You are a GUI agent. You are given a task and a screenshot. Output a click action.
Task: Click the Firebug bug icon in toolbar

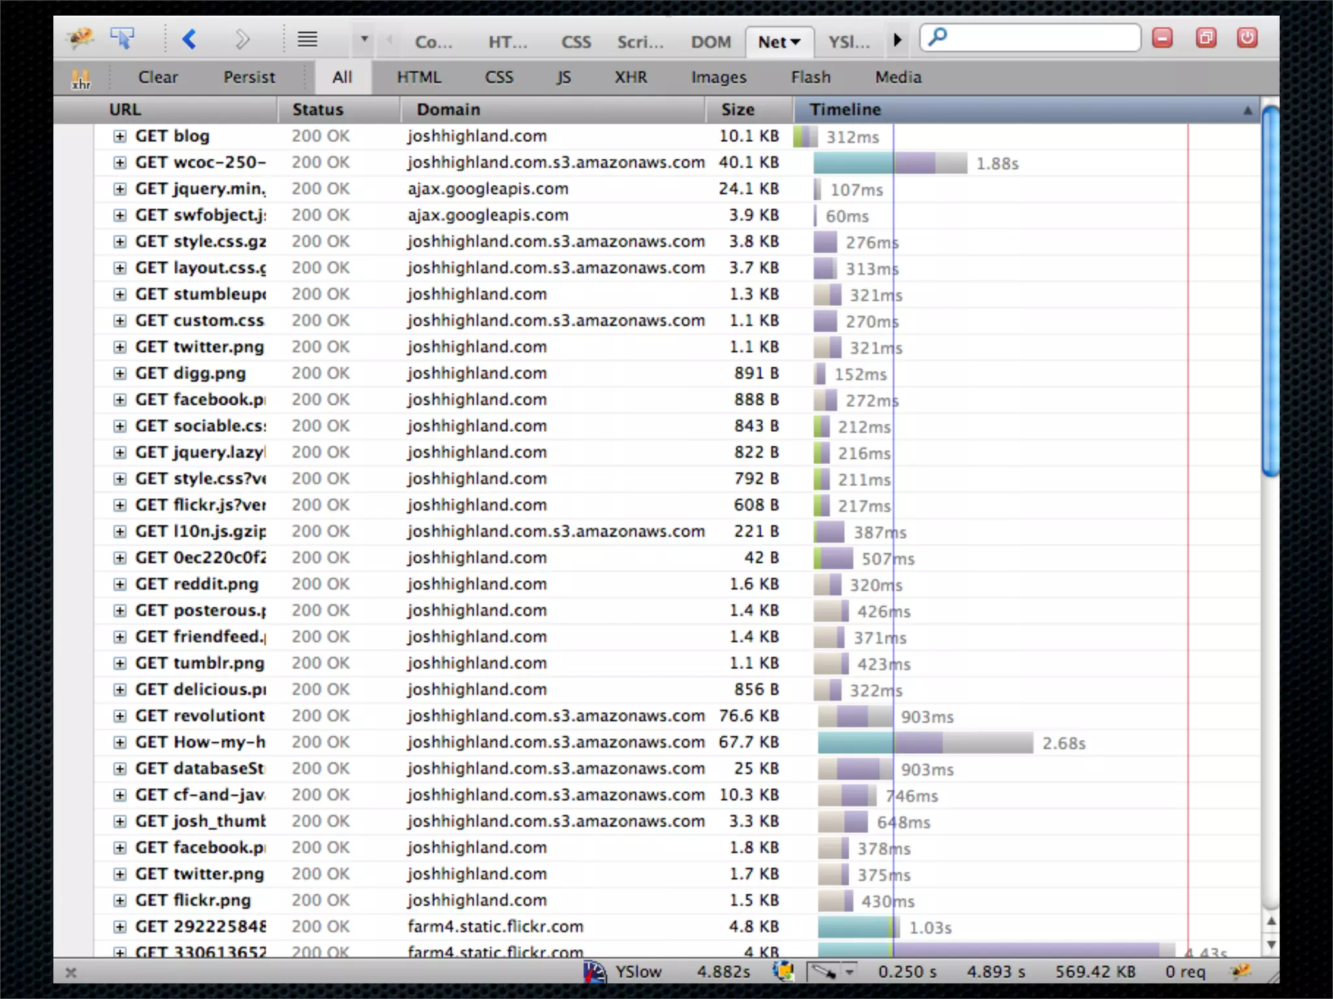tap(81, 38)
